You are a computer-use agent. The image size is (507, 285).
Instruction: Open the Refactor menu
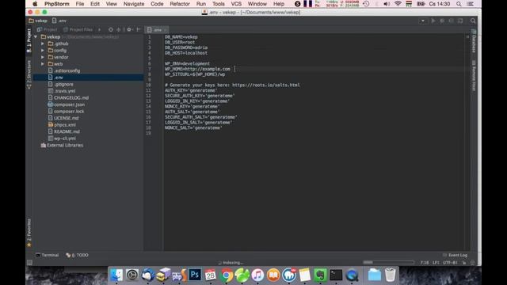[180, 4]
